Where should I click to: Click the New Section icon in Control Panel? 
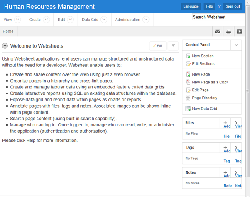189,56
